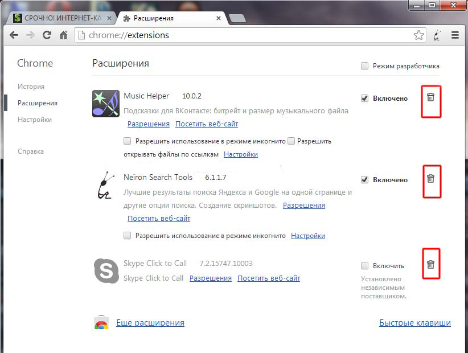The width and height of the screenshot is (468, 353).
Task: Enable developer mode checkbox
Action: (x=364, y=66)
